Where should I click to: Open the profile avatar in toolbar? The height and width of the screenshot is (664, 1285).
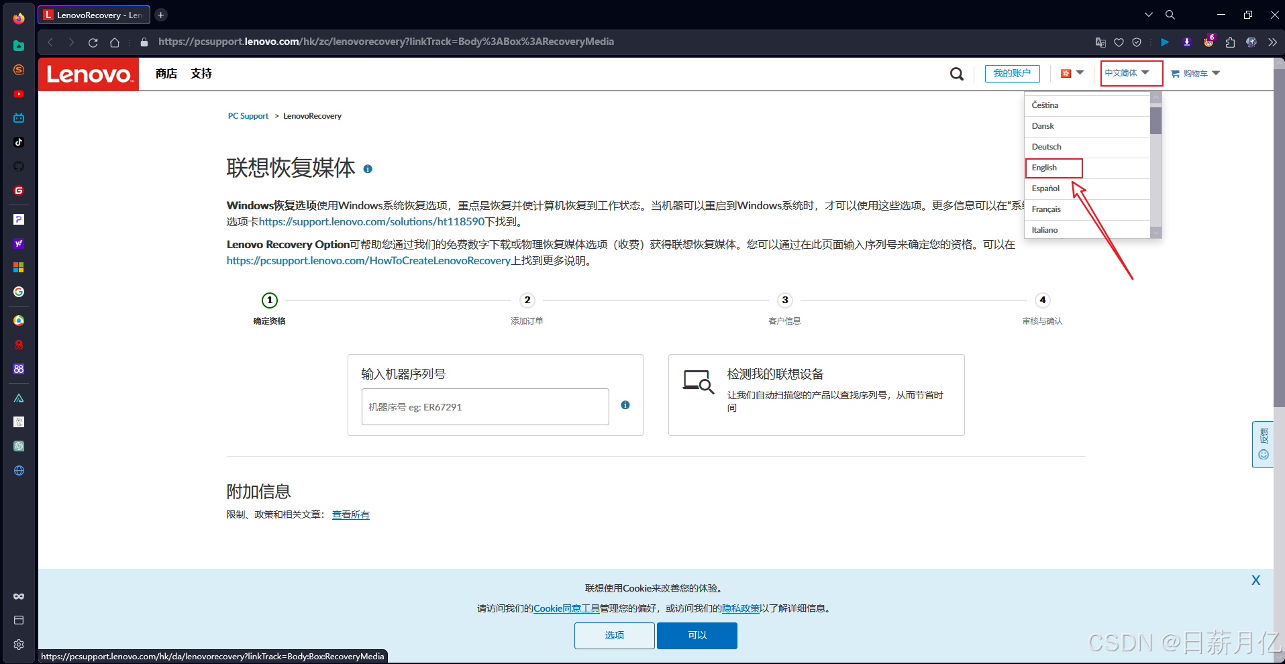click(x=1251, y=42)
